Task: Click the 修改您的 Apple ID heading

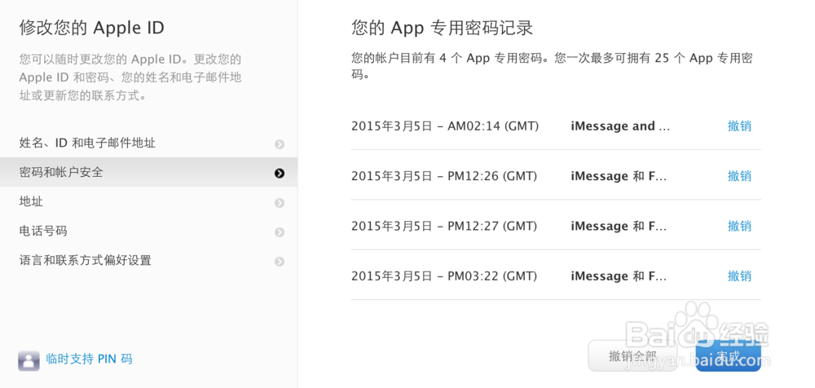Action: (91, 28)
